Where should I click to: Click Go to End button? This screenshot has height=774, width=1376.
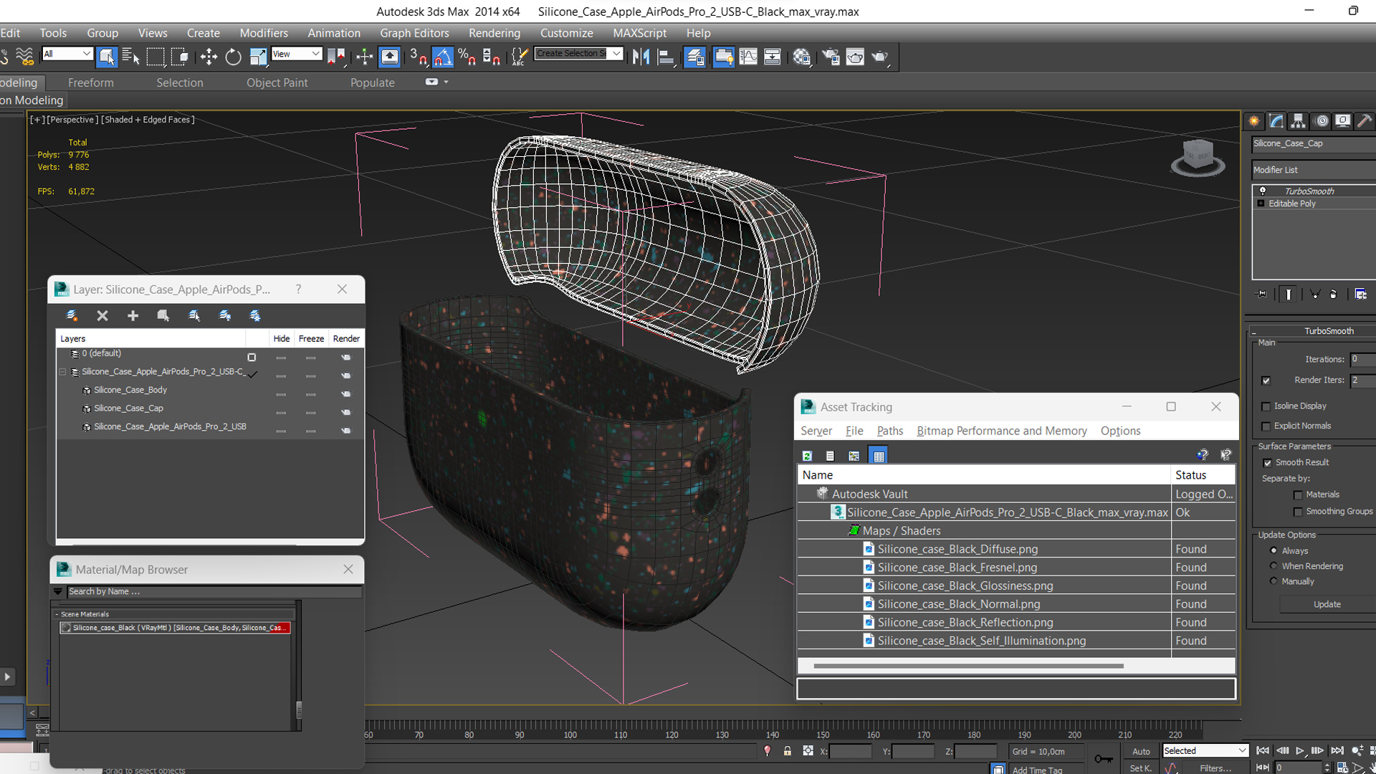[1337, 750]
